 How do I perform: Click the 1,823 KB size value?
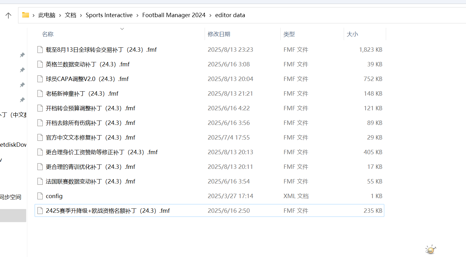point(371,50)
